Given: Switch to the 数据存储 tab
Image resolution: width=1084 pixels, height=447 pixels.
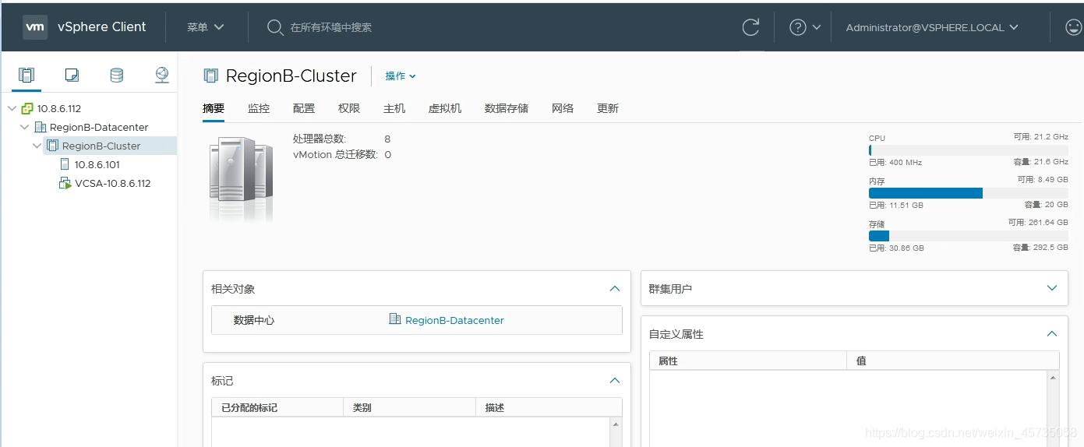Looking at the screenshot, I should coord(507,108).
